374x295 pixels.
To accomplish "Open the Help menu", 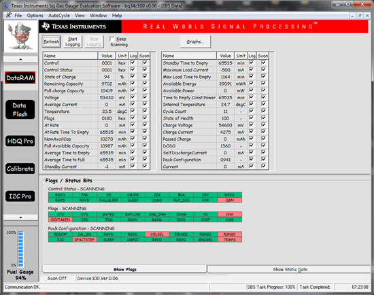I will [117, 16].
